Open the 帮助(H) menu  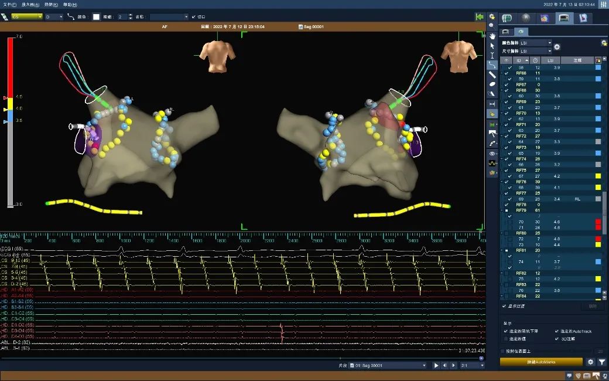[70, 5]
